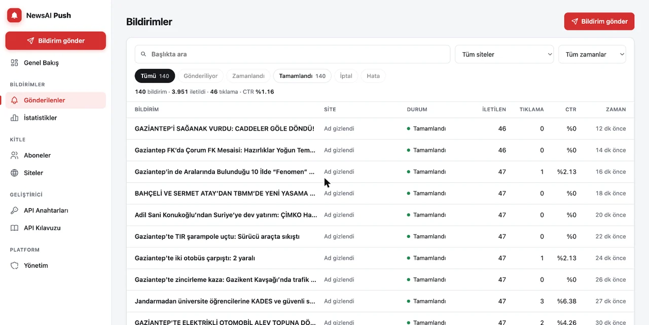
Task: Click Ad gizlendi in the iki otobüs row
Action: (x=339, y=258)
